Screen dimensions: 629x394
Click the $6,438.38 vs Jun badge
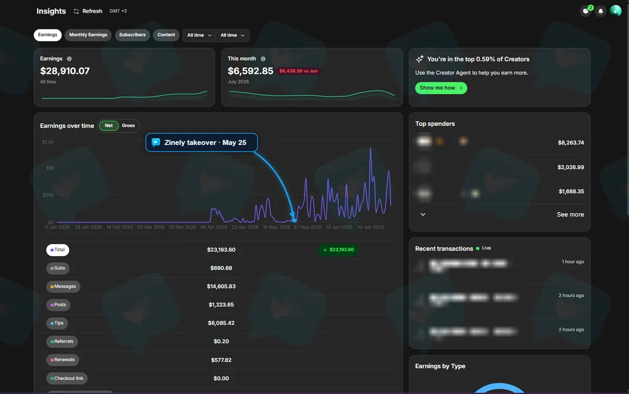(x=298, y=71)
